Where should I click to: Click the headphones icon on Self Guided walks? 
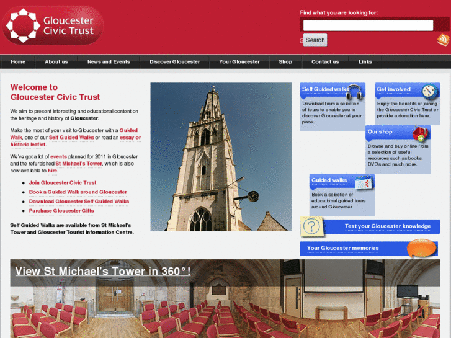354,92
